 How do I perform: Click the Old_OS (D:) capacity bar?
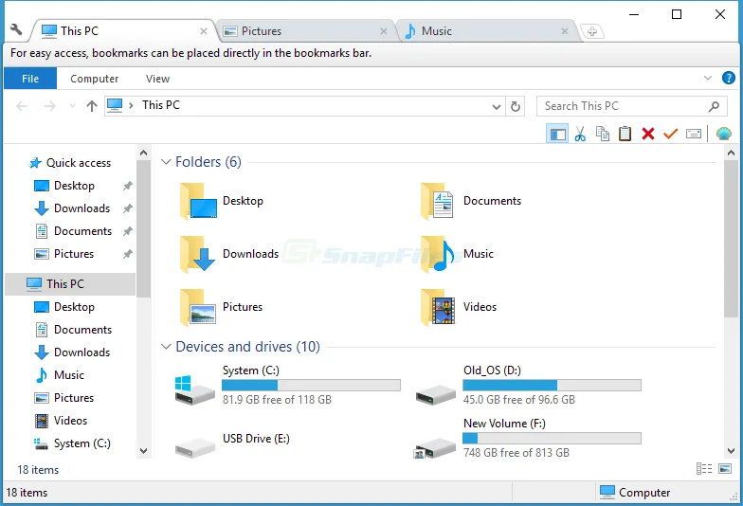tap(552, 385)
